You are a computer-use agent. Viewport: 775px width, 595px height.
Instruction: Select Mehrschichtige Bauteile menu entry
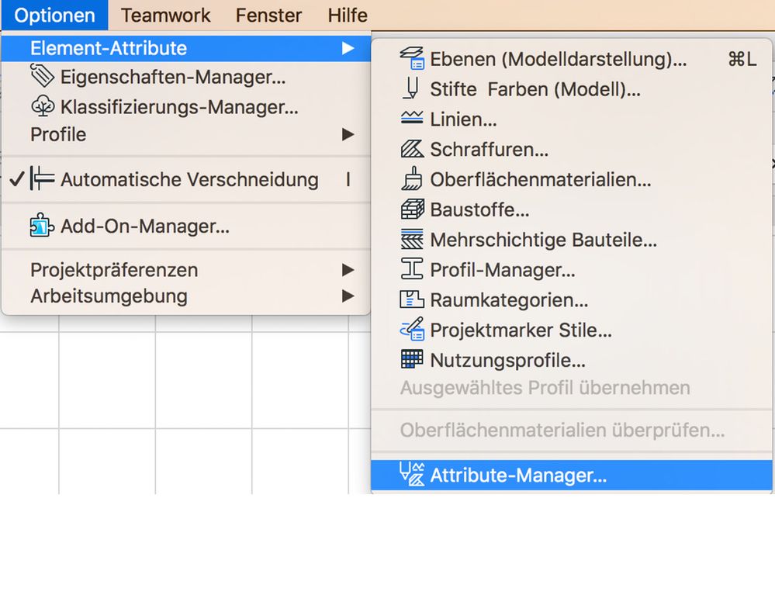(543, 240)
